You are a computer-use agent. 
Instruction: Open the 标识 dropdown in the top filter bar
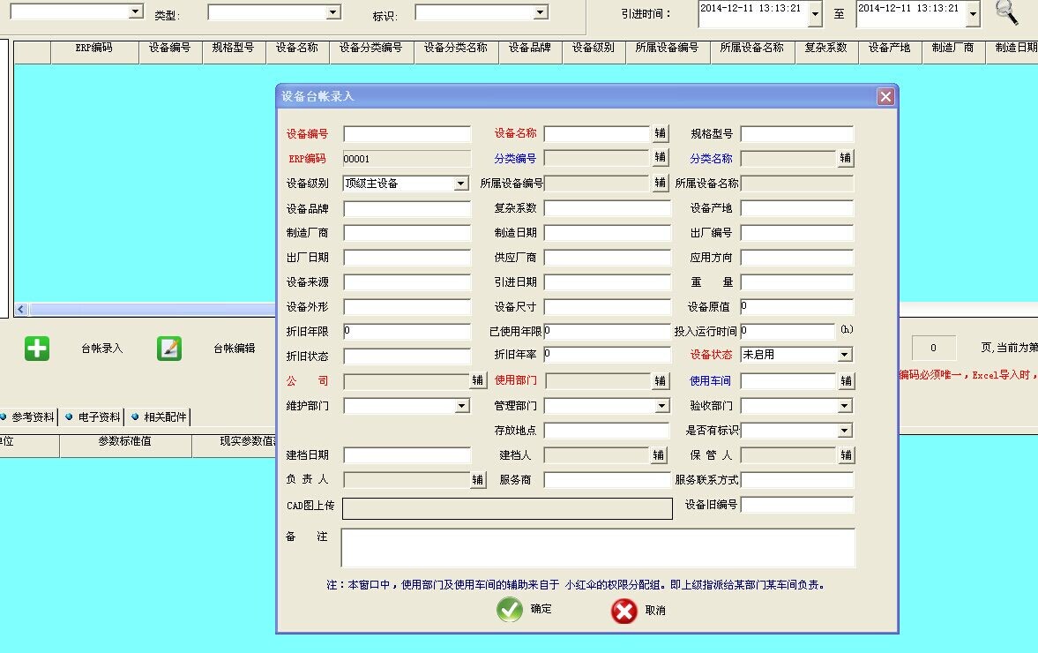541,12
